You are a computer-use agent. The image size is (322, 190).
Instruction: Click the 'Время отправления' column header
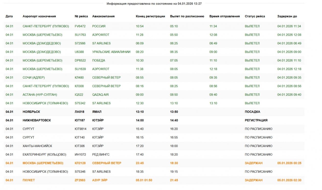tap(224, 16)
